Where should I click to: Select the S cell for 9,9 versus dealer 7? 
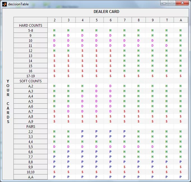pyautogui.click(x=124, y=167)
